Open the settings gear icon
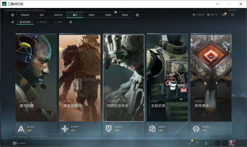This screenshot has width=247, height=147. 232,15
